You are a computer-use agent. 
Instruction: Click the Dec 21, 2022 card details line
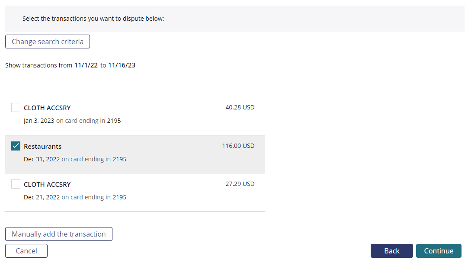coord(75,197)
